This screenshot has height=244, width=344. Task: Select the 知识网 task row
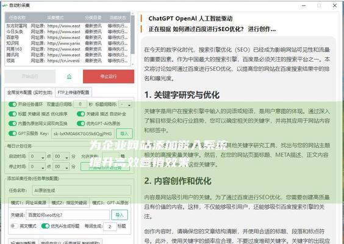pos(68,43)
